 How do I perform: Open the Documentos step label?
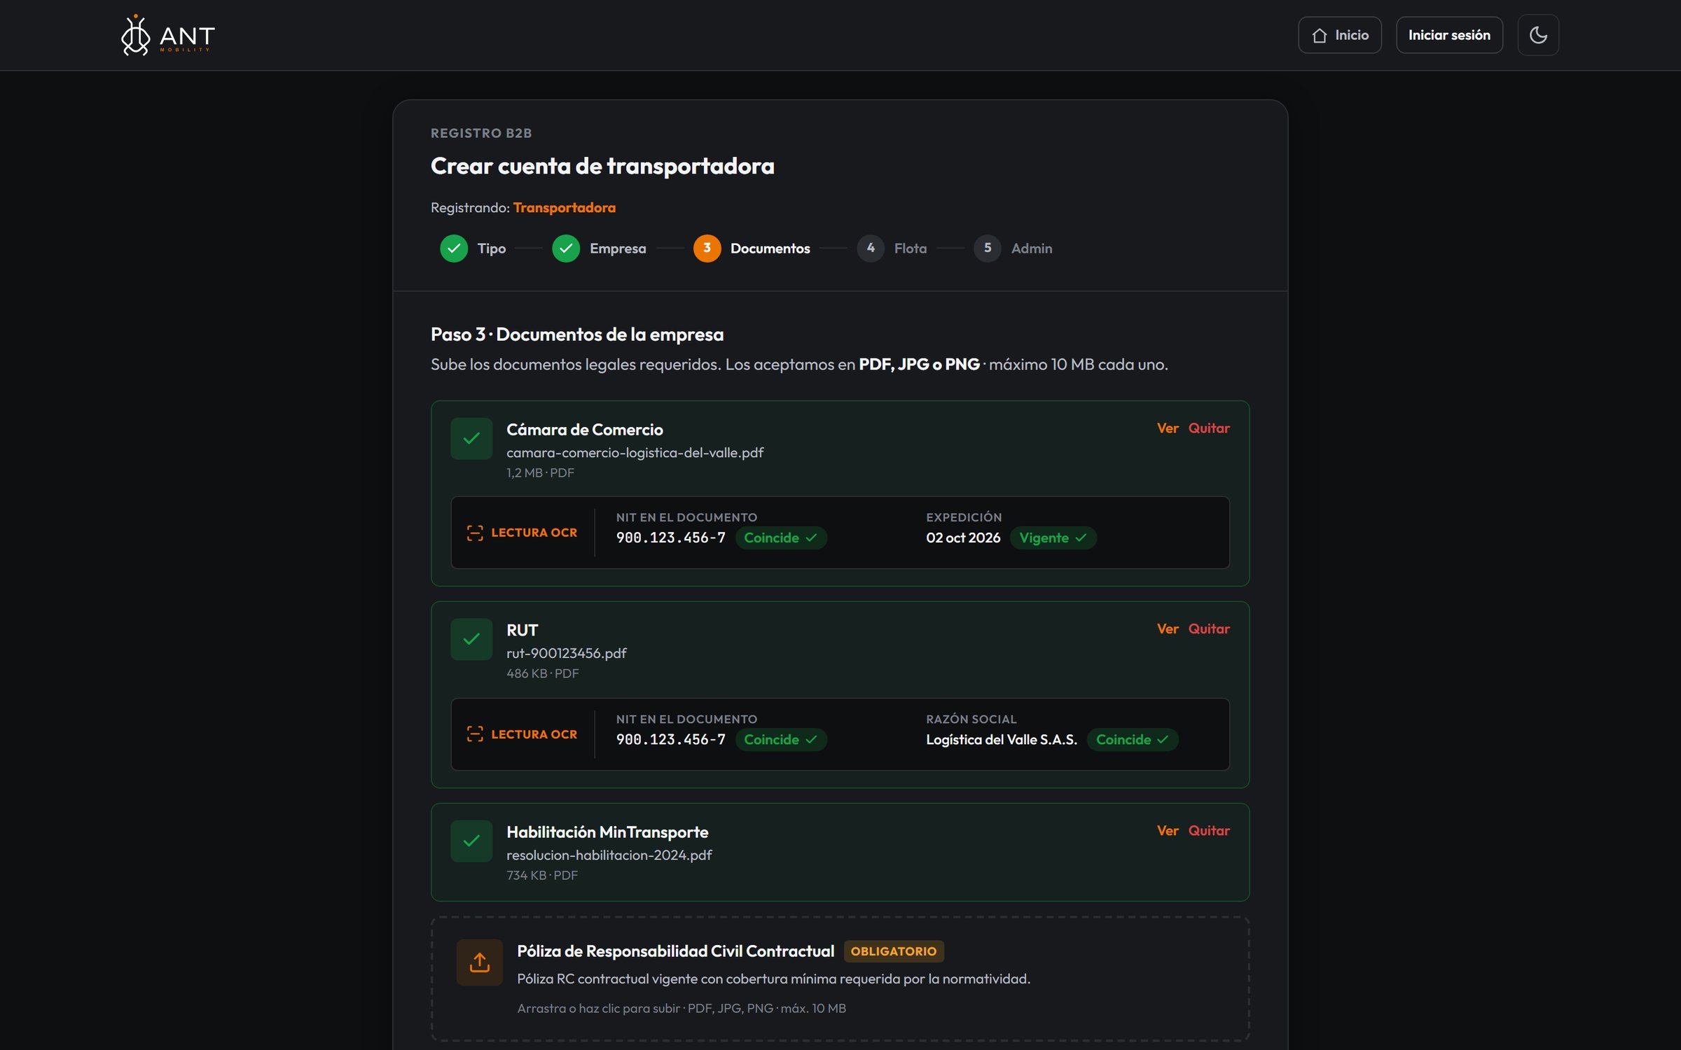click(x=770, y=248)
